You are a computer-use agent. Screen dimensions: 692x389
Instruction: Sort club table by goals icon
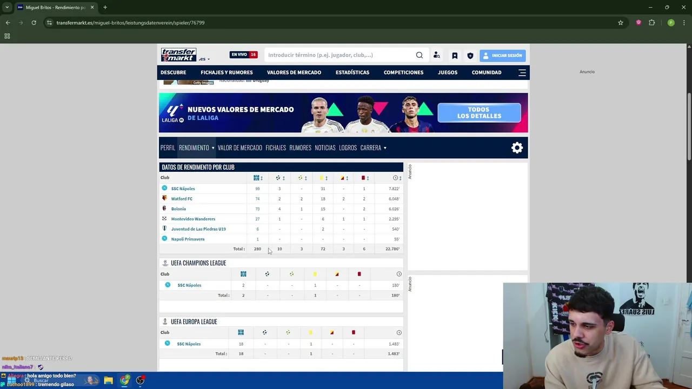pyautogui.click(x=280, y=178)
